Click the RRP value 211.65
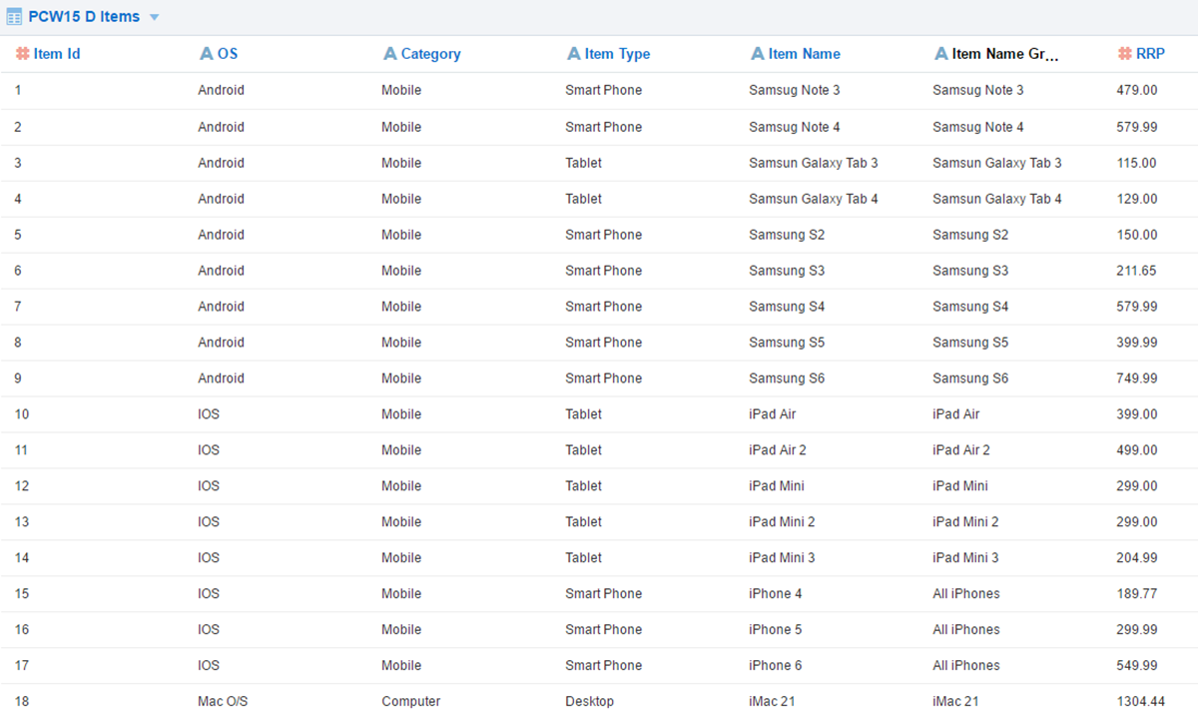Viewport: 1198px width, 719px height. tap(1137, 271)
